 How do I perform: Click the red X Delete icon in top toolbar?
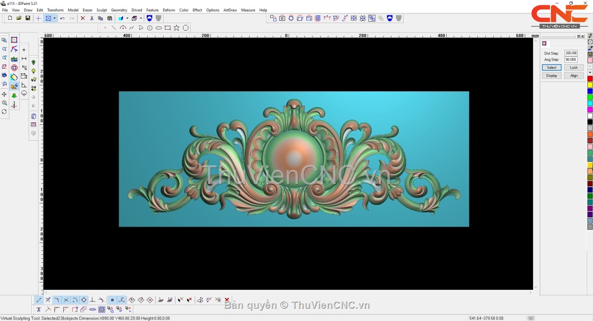tap(83, 18)
